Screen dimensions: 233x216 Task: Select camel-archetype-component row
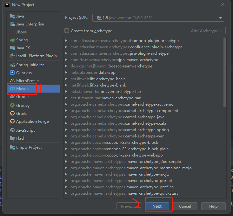tap(143, 111)
